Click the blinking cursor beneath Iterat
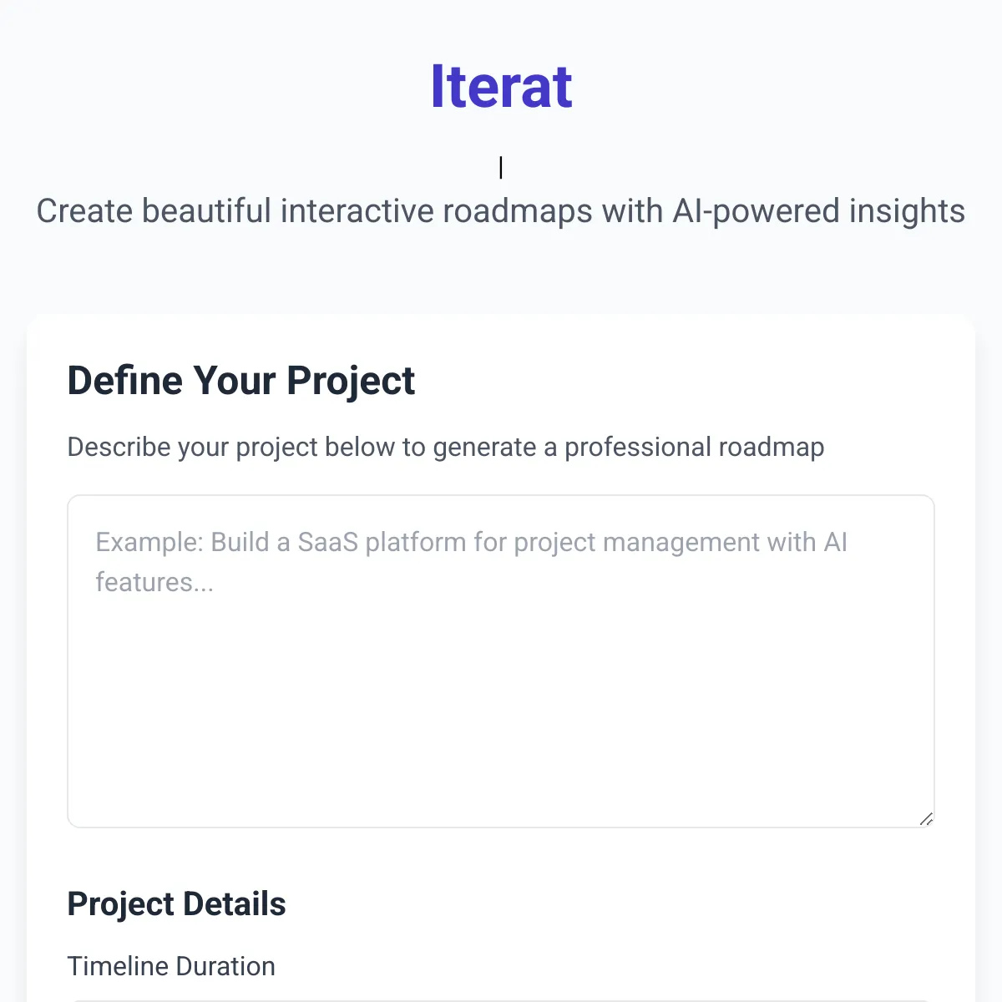1002x1002 pixels. click(x=500, y=166)
